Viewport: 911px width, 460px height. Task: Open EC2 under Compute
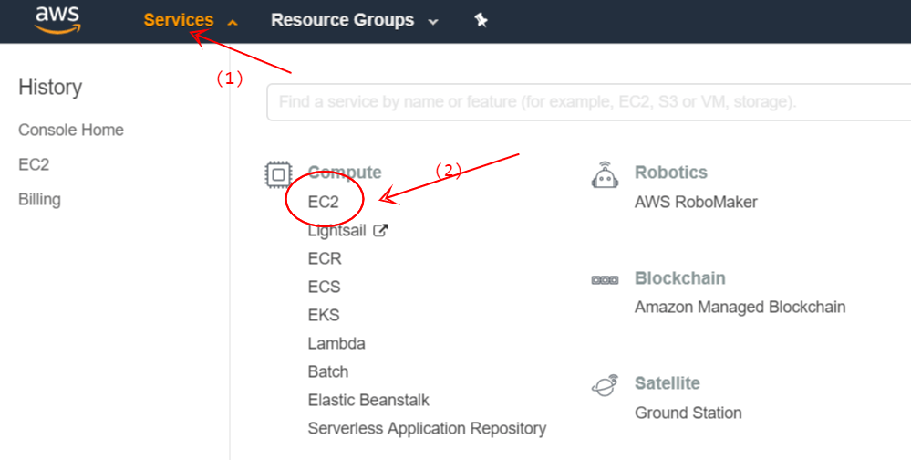[x=323, y=202]
